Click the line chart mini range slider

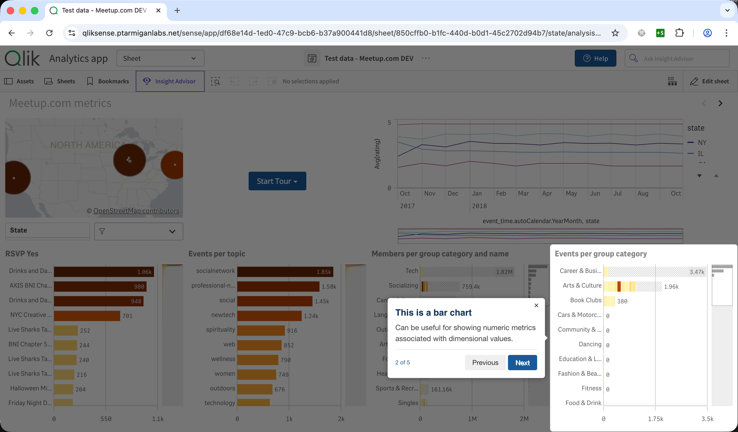click(x=540, y=236)
